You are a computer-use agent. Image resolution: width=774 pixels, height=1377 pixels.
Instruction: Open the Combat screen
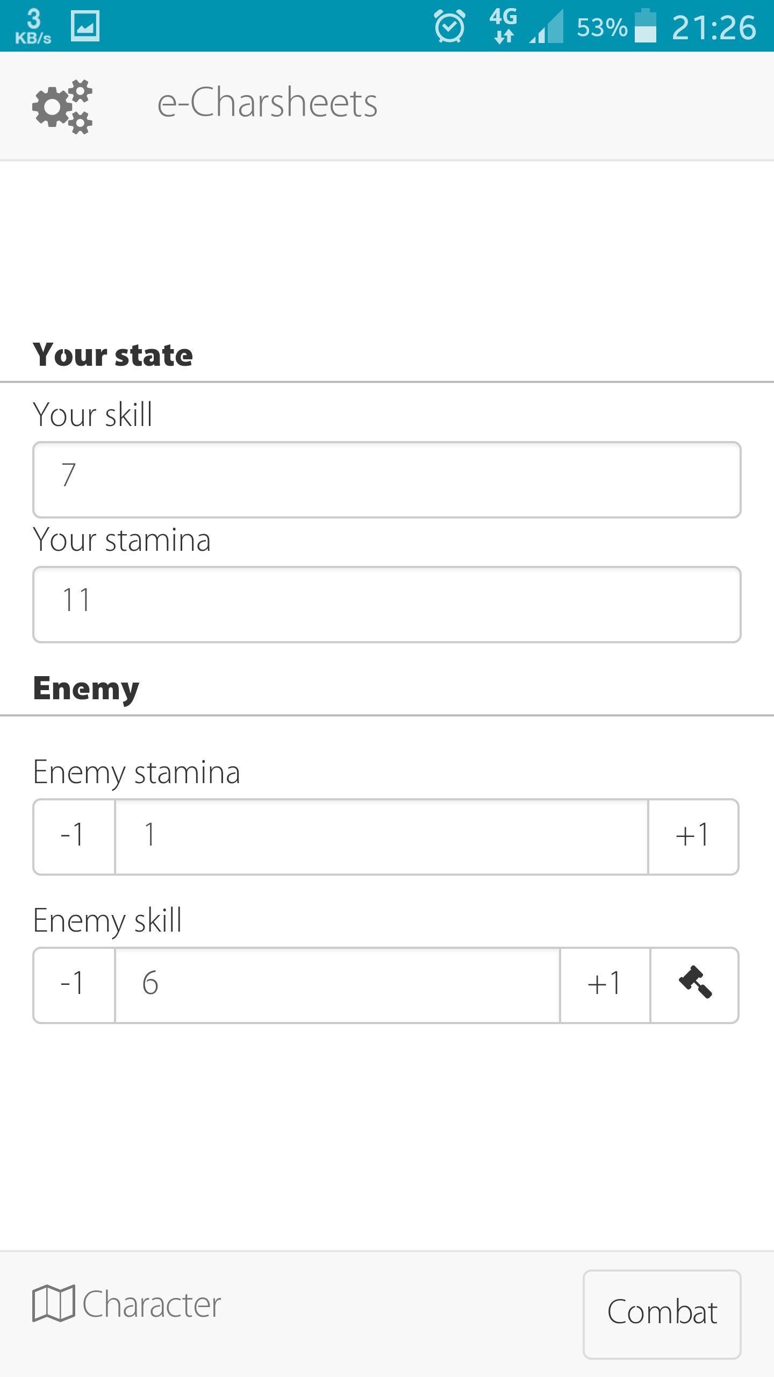pos(662,1312)
